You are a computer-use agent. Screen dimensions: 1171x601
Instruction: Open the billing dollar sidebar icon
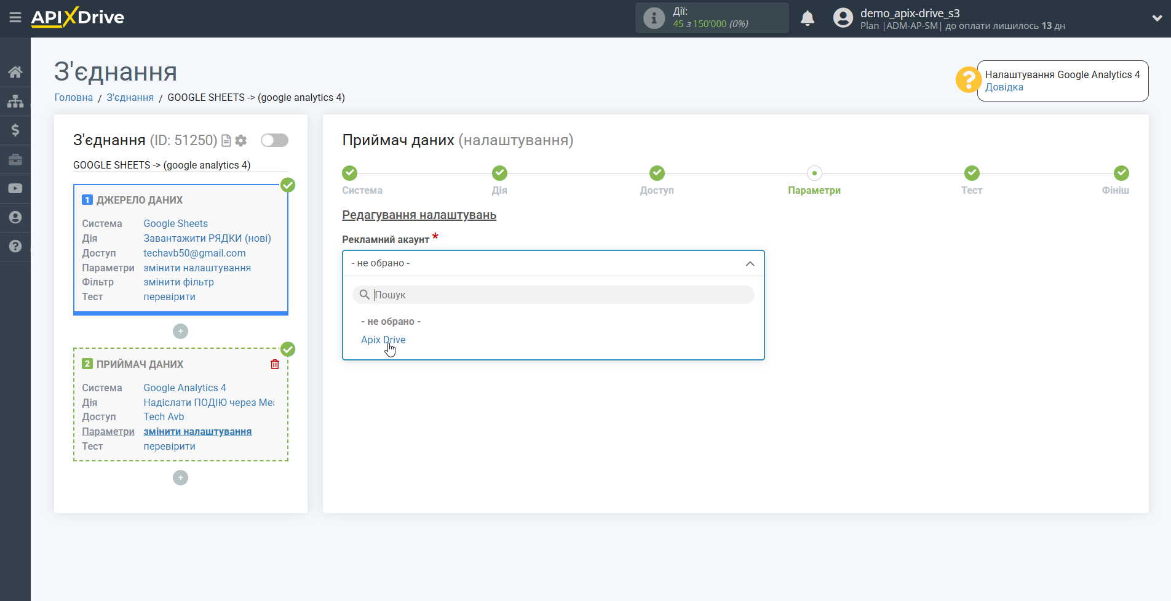click(x=15, y=130)
